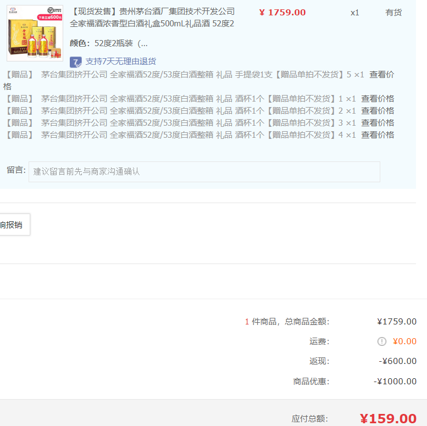The width and height of the screenshot is (427, 426).
Task: Click the 返现 -¥600.00 amount
Action: (397, 361)
